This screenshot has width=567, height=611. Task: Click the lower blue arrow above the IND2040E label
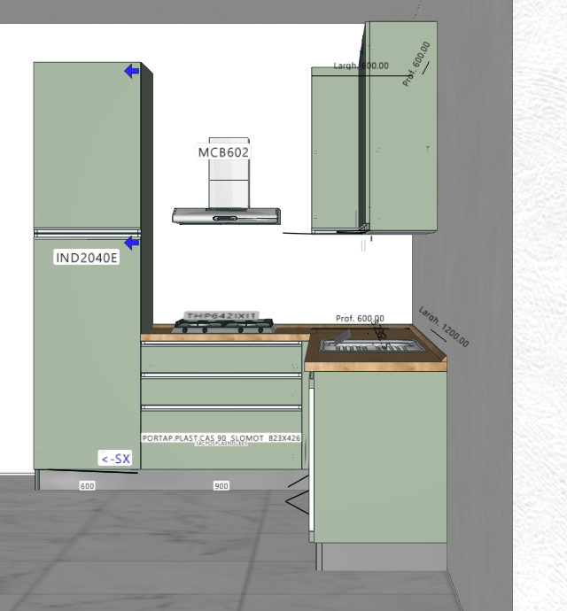(132, 243)
